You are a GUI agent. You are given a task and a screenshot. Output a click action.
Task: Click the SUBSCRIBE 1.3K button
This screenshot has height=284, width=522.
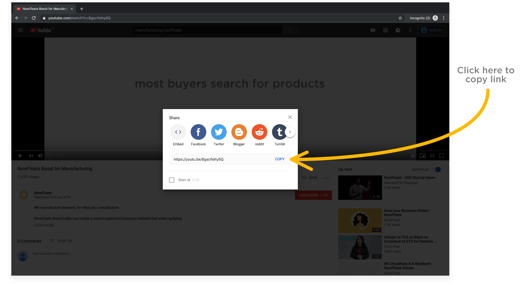point(313,195)
